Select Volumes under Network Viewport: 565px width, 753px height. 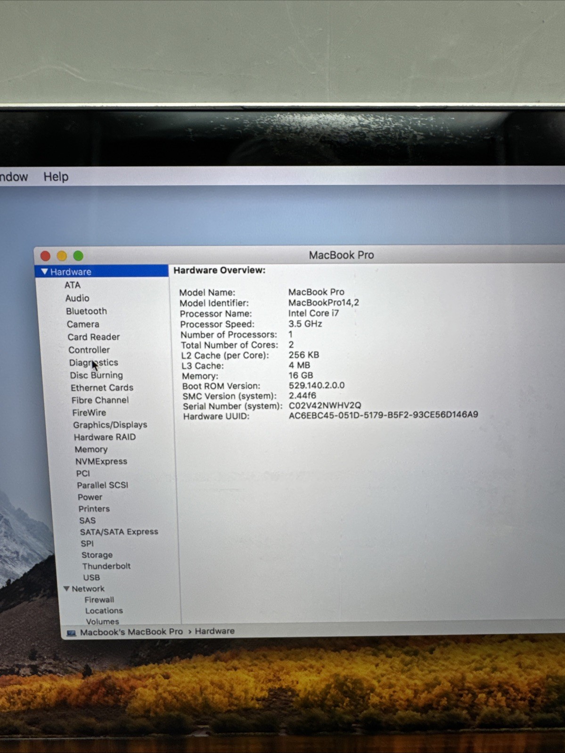coord(102,621)
